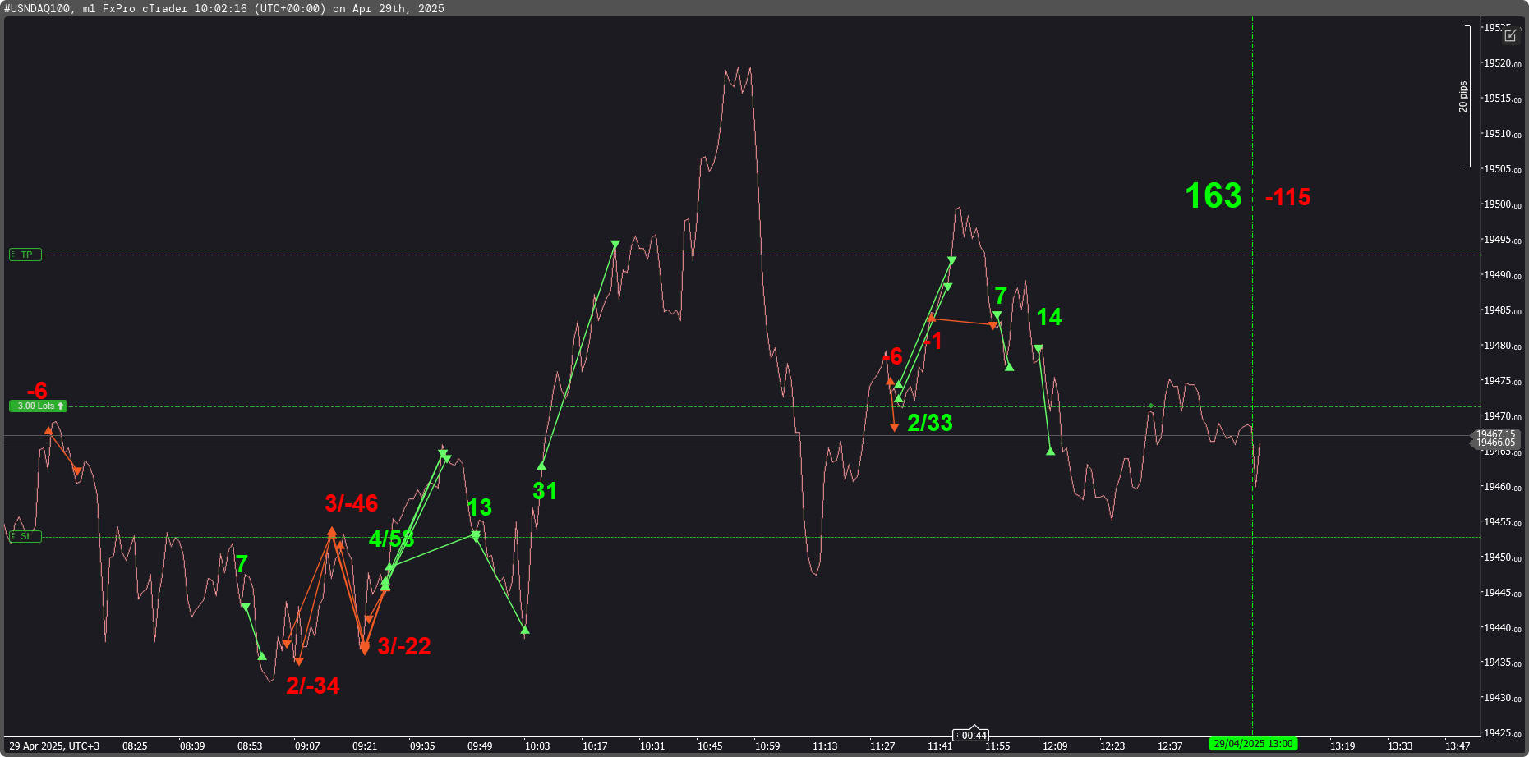
Task: Click the green 29/04/2025 13:00 time label
Action: (1252, 744)
